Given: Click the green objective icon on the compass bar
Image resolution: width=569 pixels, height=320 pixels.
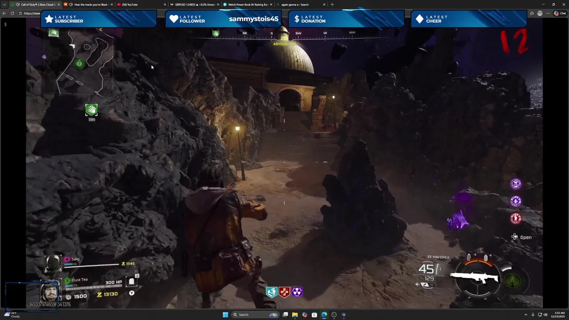Looking at the screenshot, I should [x=216, y=33].
